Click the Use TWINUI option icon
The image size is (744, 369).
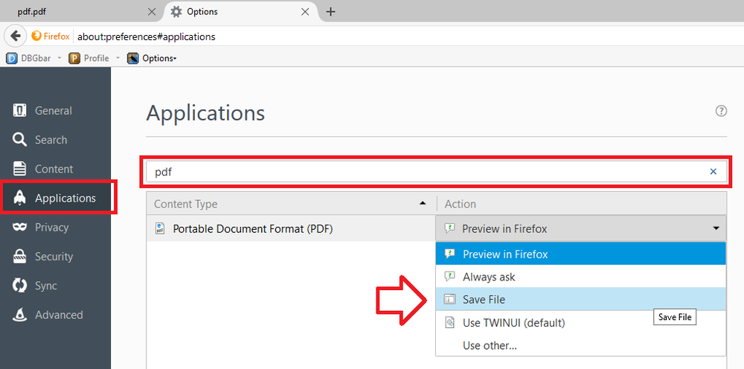pyautogui.click(x=449, y=323)
